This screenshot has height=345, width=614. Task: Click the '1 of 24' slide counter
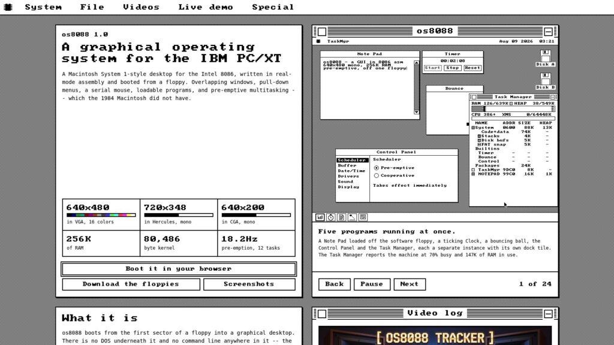tap(535, 284)
